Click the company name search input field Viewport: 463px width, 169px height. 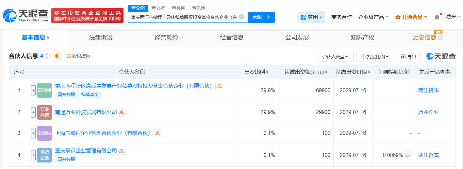183,17
